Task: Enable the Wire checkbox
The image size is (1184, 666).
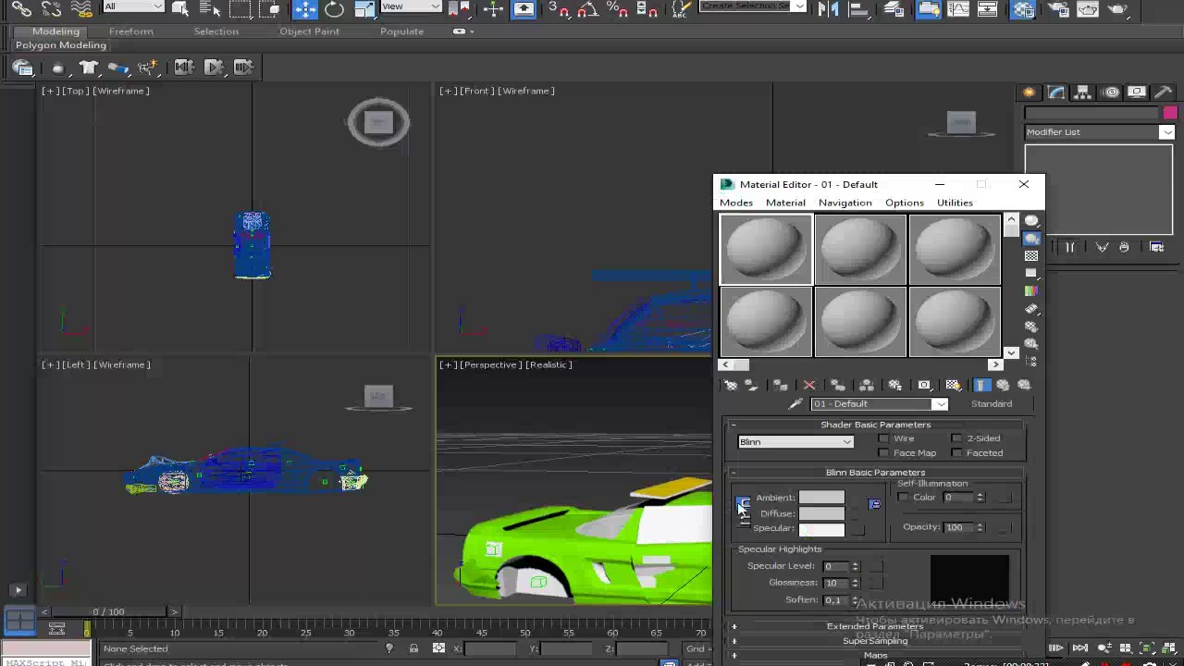Action: [x=883, y=438]
